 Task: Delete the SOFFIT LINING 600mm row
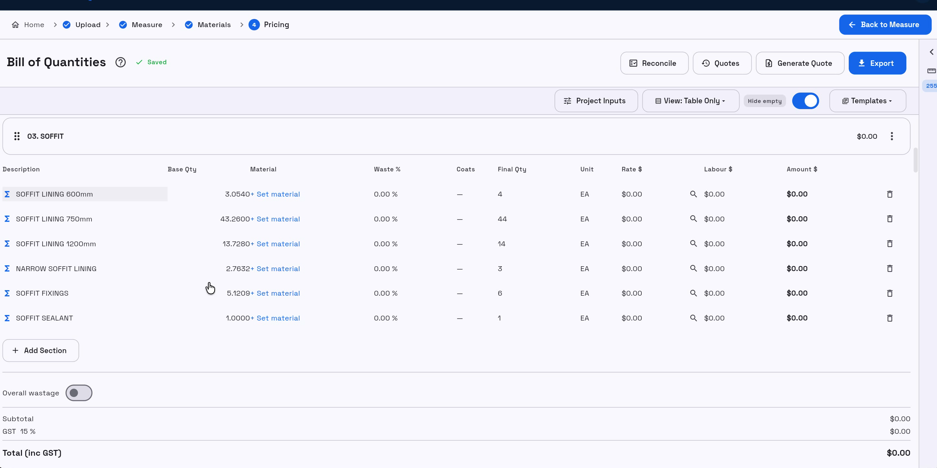pyautogui.click(x=890, y=194)
